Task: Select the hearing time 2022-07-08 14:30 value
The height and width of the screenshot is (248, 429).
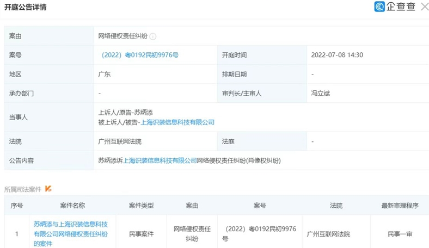Action: click(337, 55)
